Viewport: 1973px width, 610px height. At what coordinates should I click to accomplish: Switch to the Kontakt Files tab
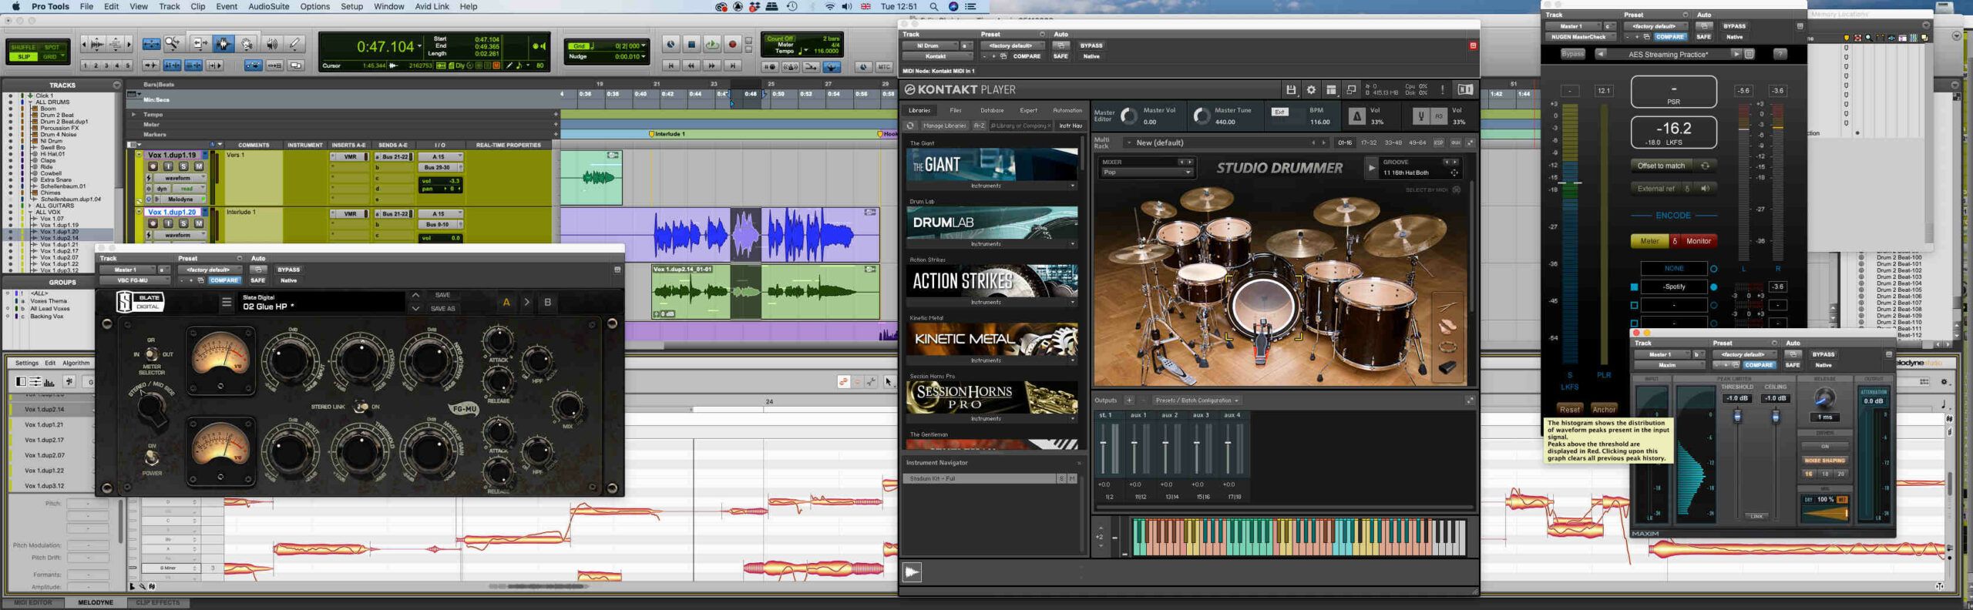[956, 110]
